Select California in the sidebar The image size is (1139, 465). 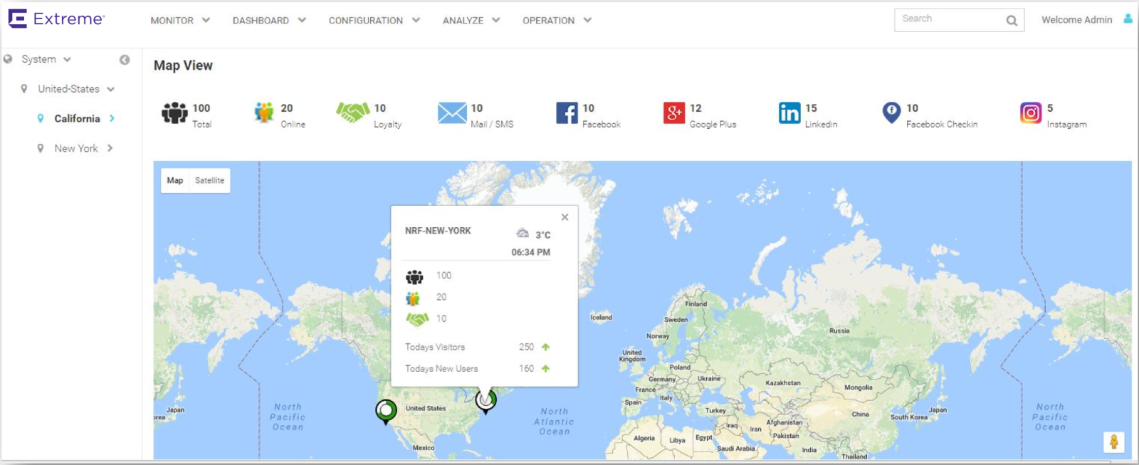click(77, 119)
